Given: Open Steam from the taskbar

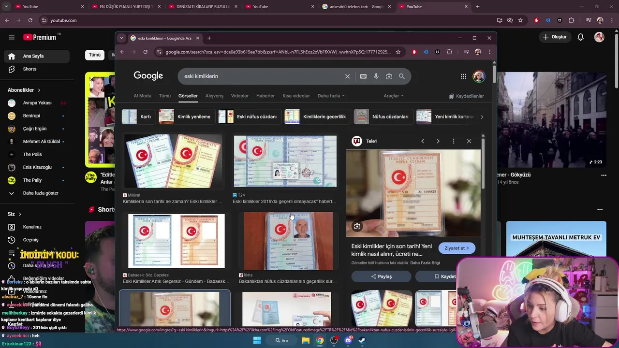Looking at the screenshot, I should click(362, 340).
